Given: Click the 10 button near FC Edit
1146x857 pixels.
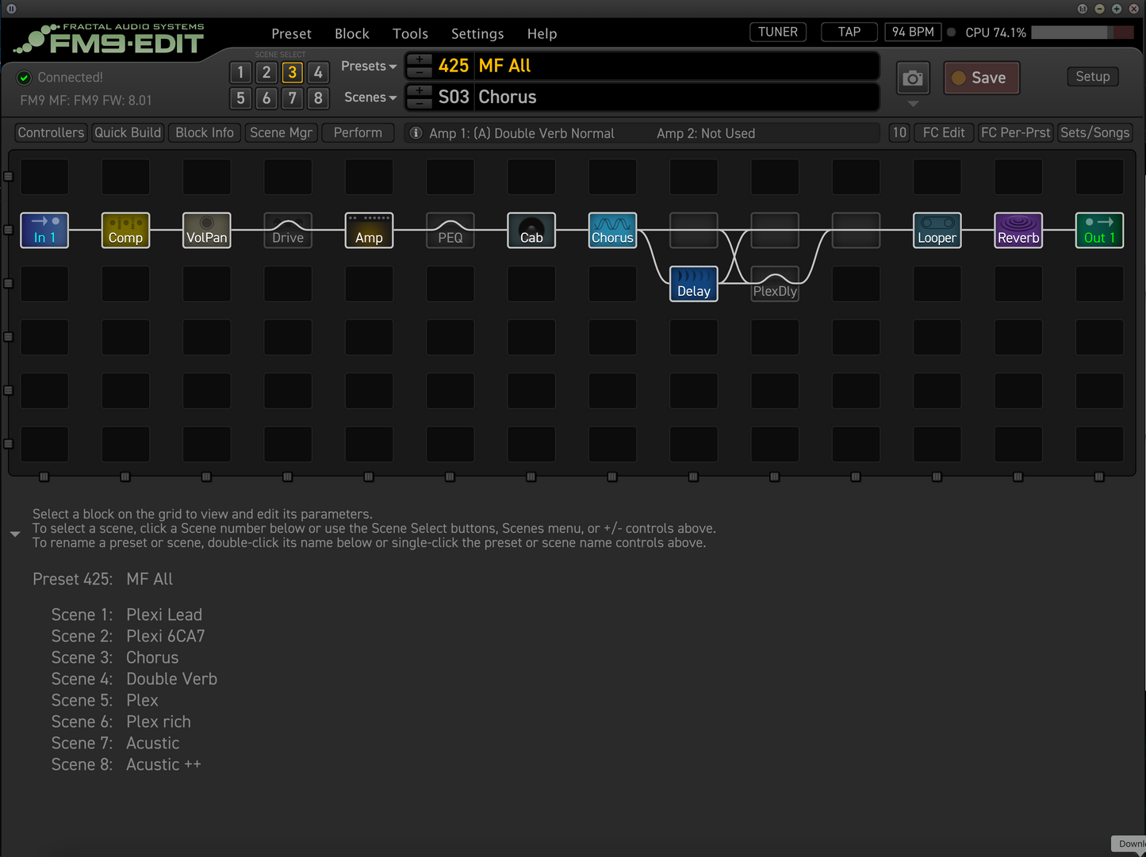Looking at the screenshot, I should (x=899, y=132).
